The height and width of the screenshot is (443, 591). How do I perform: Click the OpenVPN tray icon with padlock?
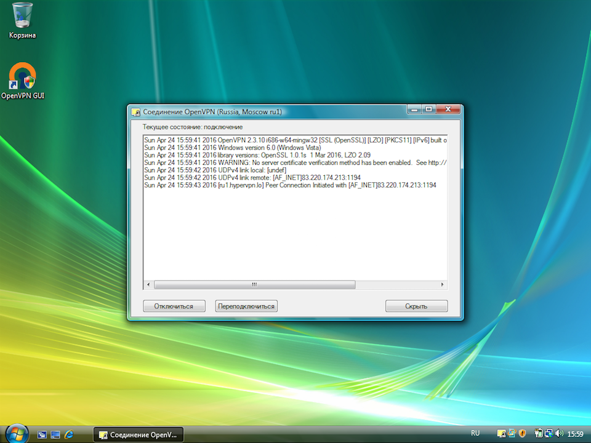pos(501,434)
